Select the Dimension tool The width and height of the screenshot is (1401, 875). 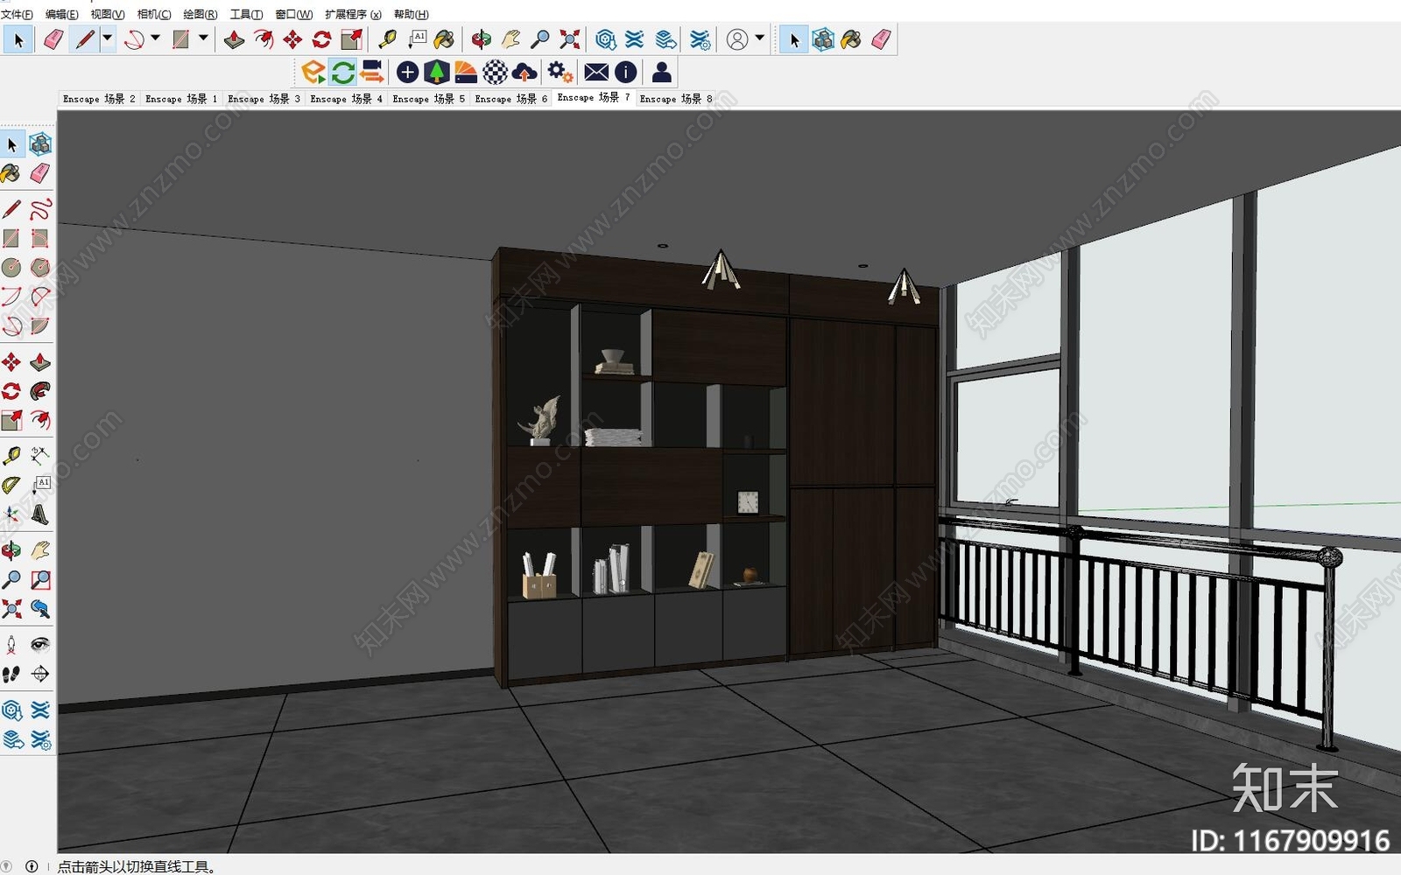(40, 455)
